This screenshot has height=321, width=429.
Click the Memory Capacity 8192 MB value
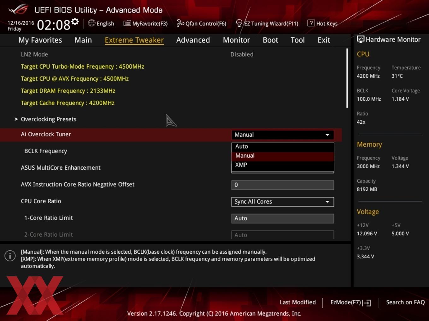pyautogui.click(x=367, y=189)
